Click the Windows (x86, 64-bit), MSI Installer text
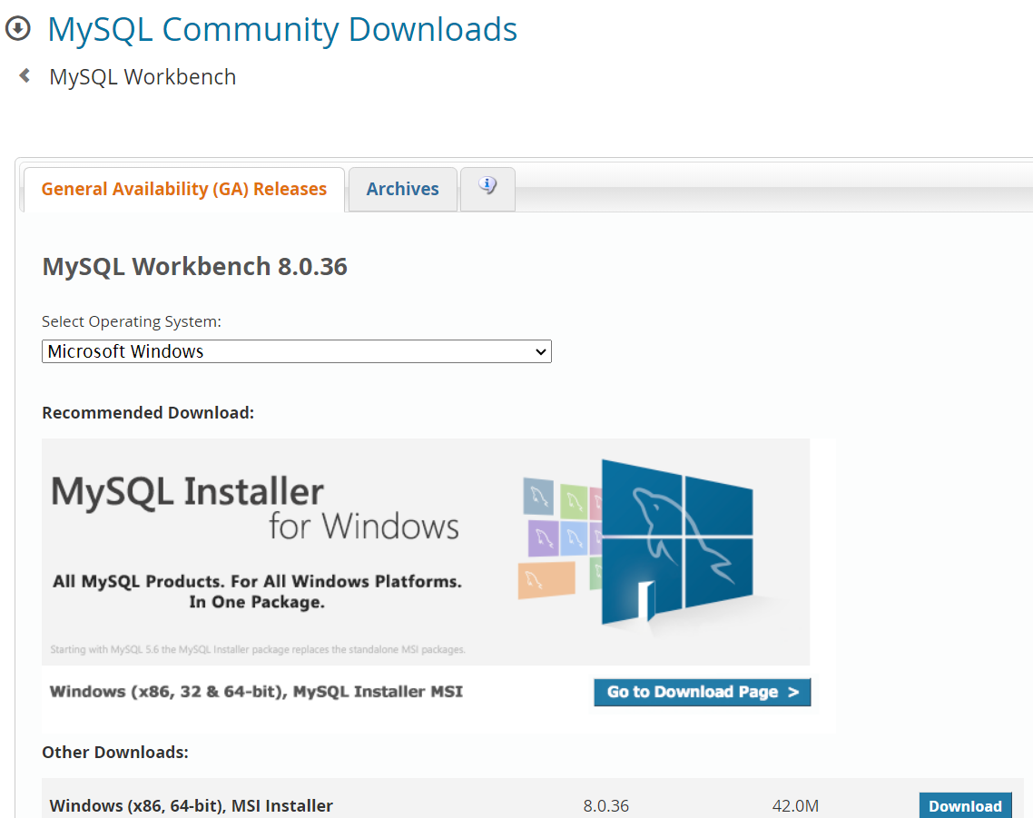This screenshot has height=818, width=1033. point(191,805)
